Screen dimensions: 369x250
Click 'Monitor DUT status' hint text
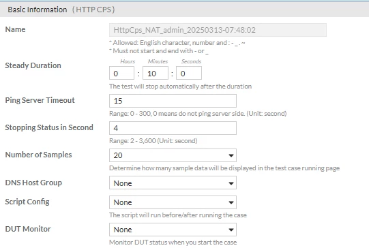click(x=173, y=243)
